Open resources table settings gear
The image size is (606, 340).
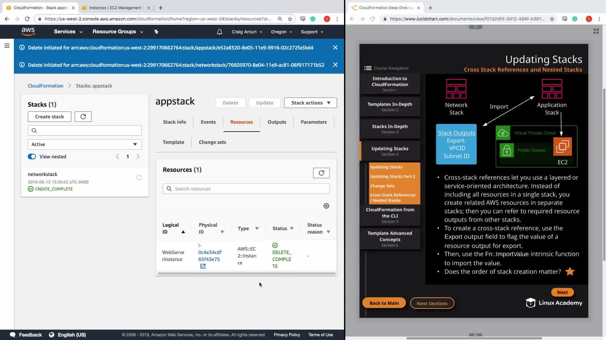(326, 206)
